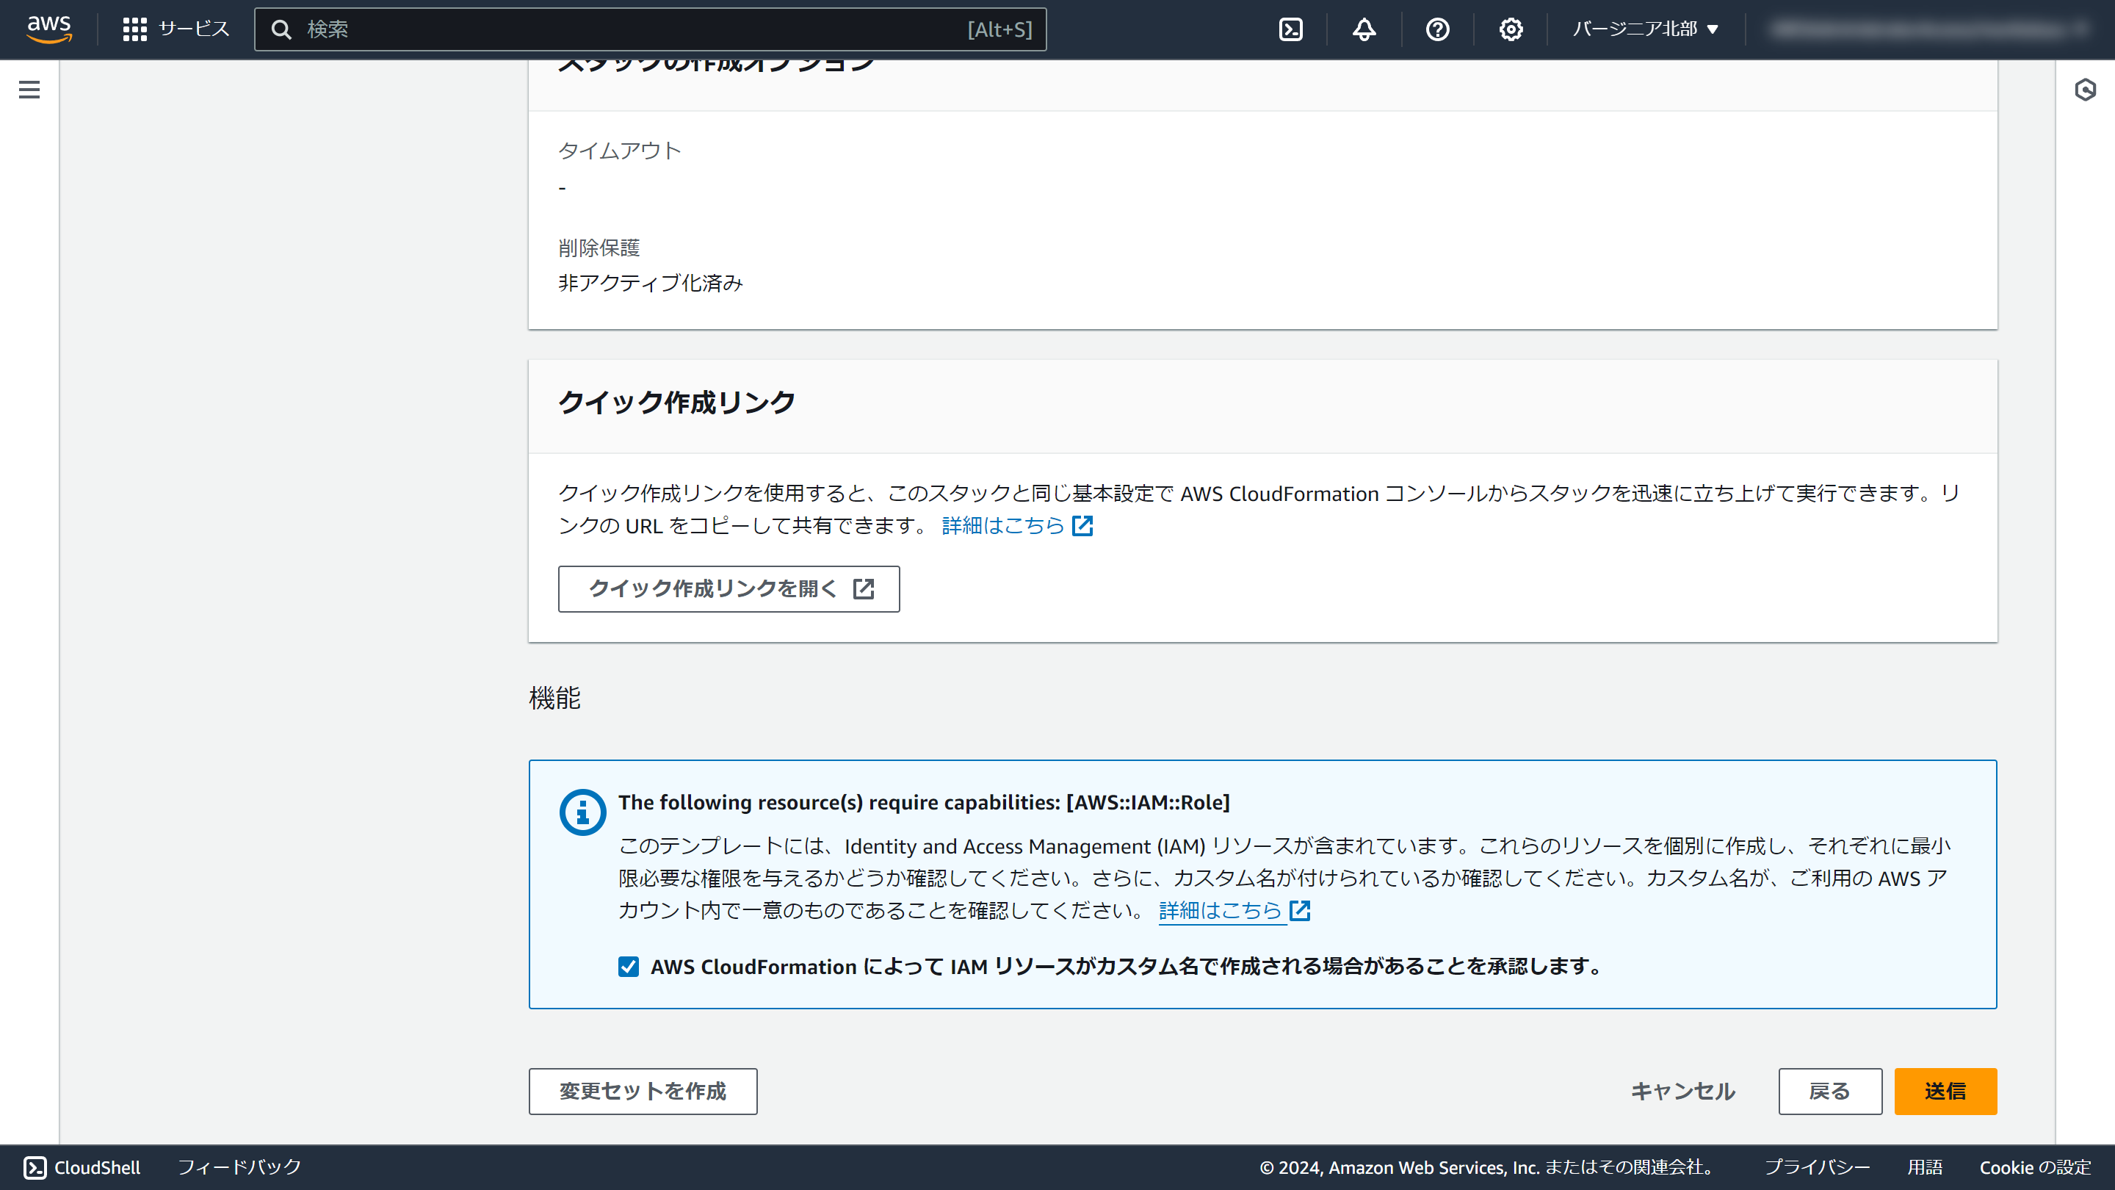The image size is (2115, 1190).
Task: Open the help question-mark icon
Action: tap(1437, 29)
